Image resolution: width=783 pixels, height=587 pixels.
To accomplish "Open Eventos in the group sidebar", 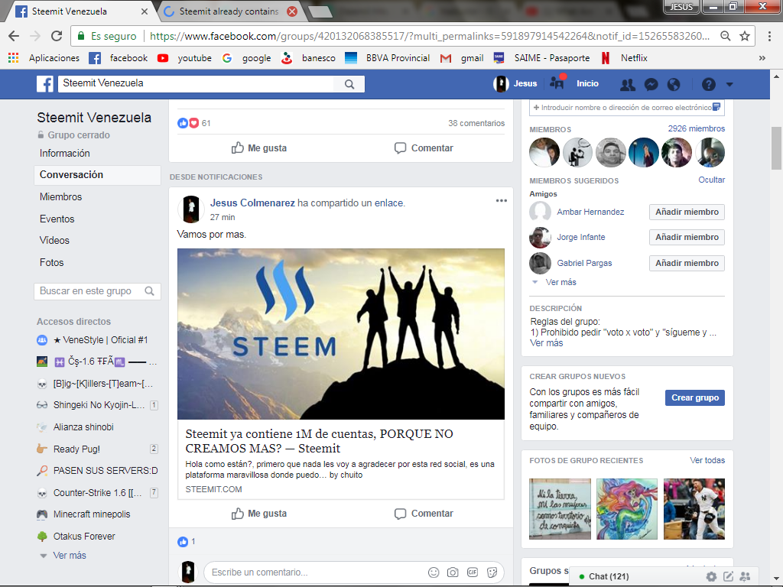I will pyautogui.click(x=57, y=219).
